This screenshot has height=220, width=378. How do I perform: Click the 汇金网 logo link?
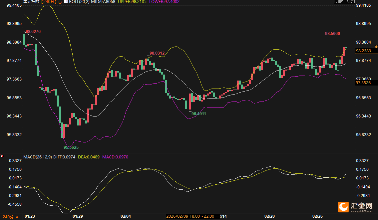[x=356, y=207]
